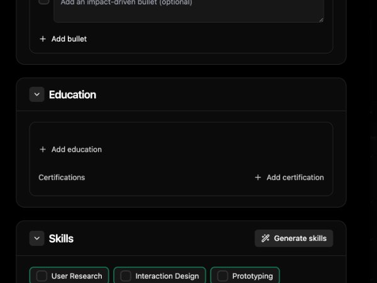Viewport: 377px width, 283px height.
Task: Choose the Add certification text label
Action: click(295, 177)
